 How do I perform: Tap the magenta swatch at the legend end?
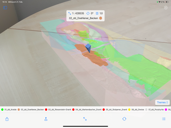point(166,110)
